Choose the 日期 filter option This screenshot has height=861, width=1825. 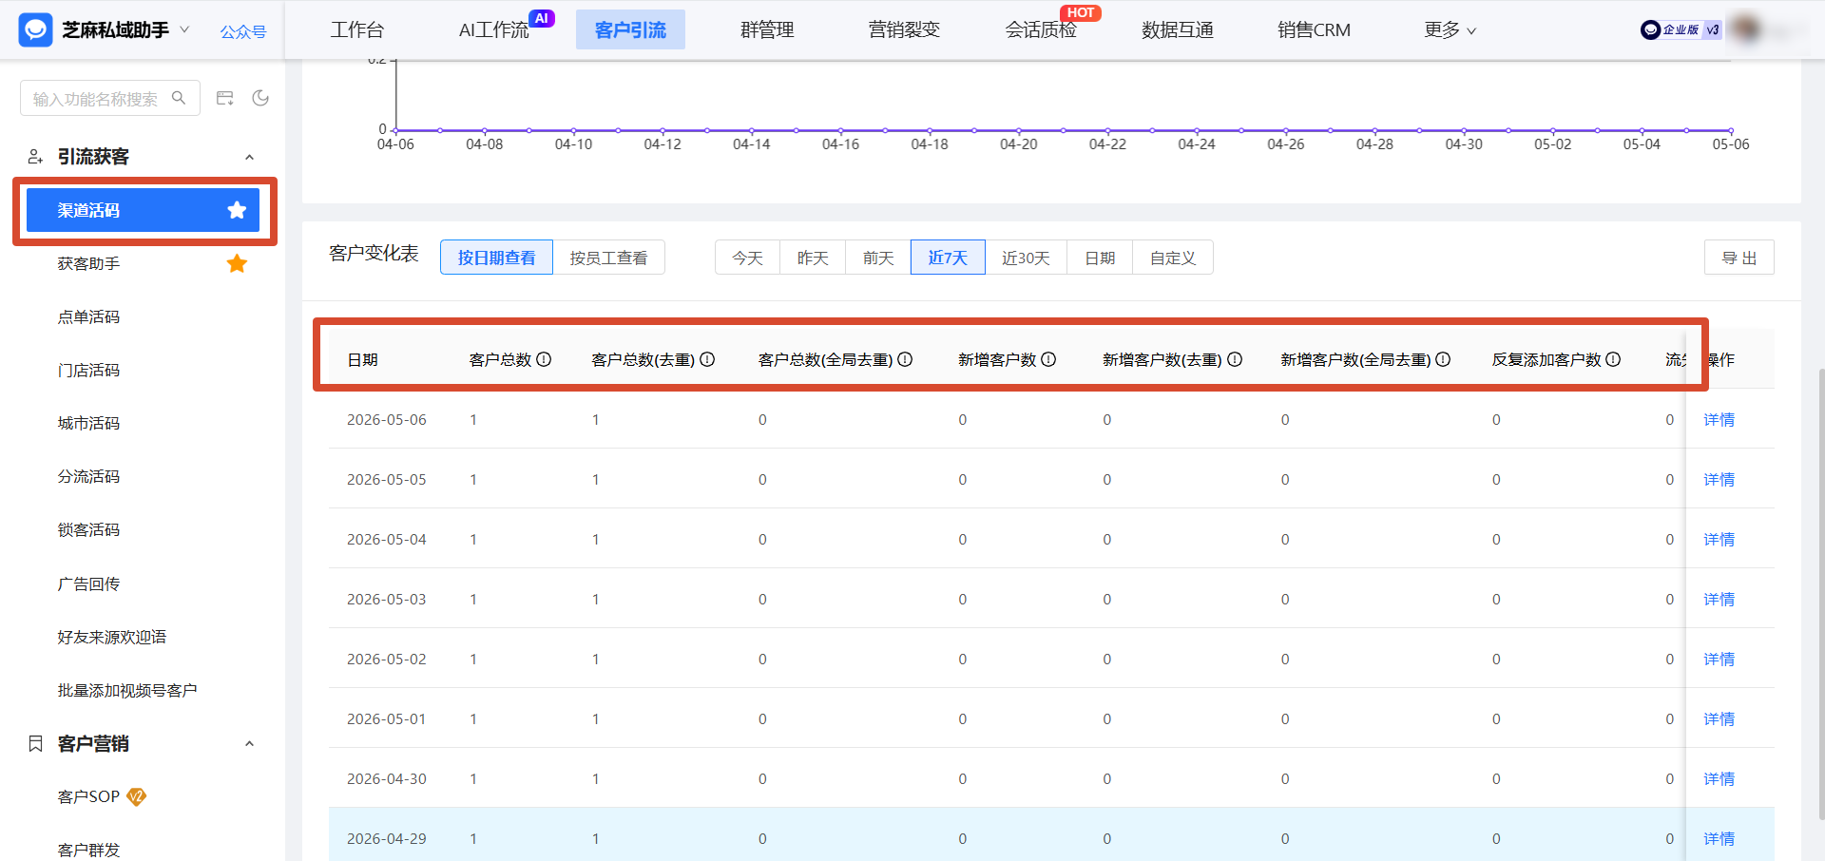pos(1100,258)
